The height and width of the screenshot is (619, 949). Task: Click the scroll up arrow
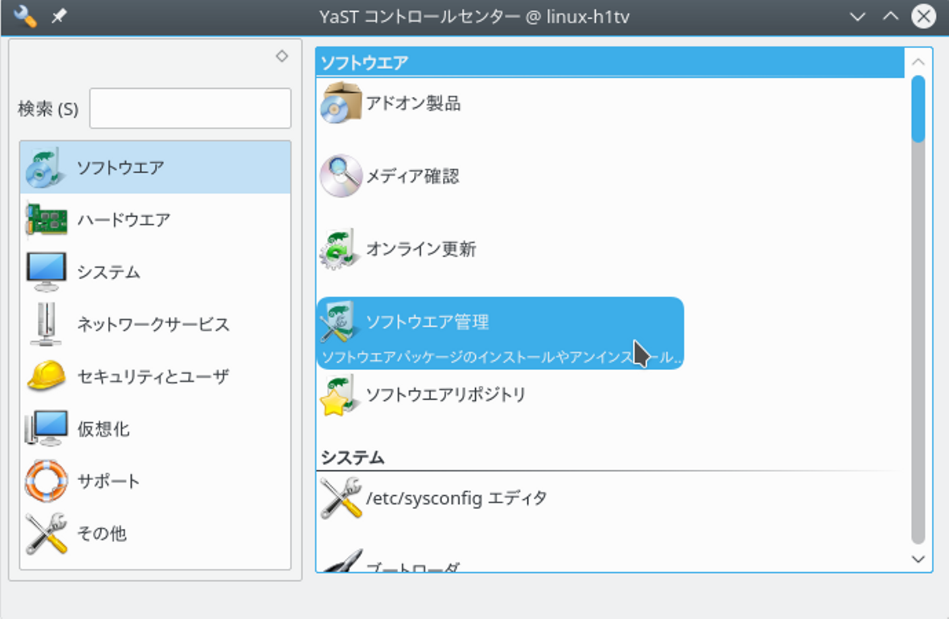point(918,62)
